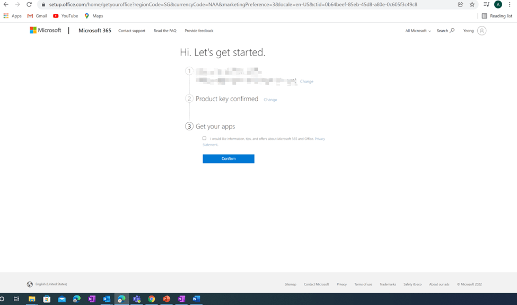The image size is (517, 305).
Task: Open the highlighted active Edge taskbar icon
Action: click(121, 299)
